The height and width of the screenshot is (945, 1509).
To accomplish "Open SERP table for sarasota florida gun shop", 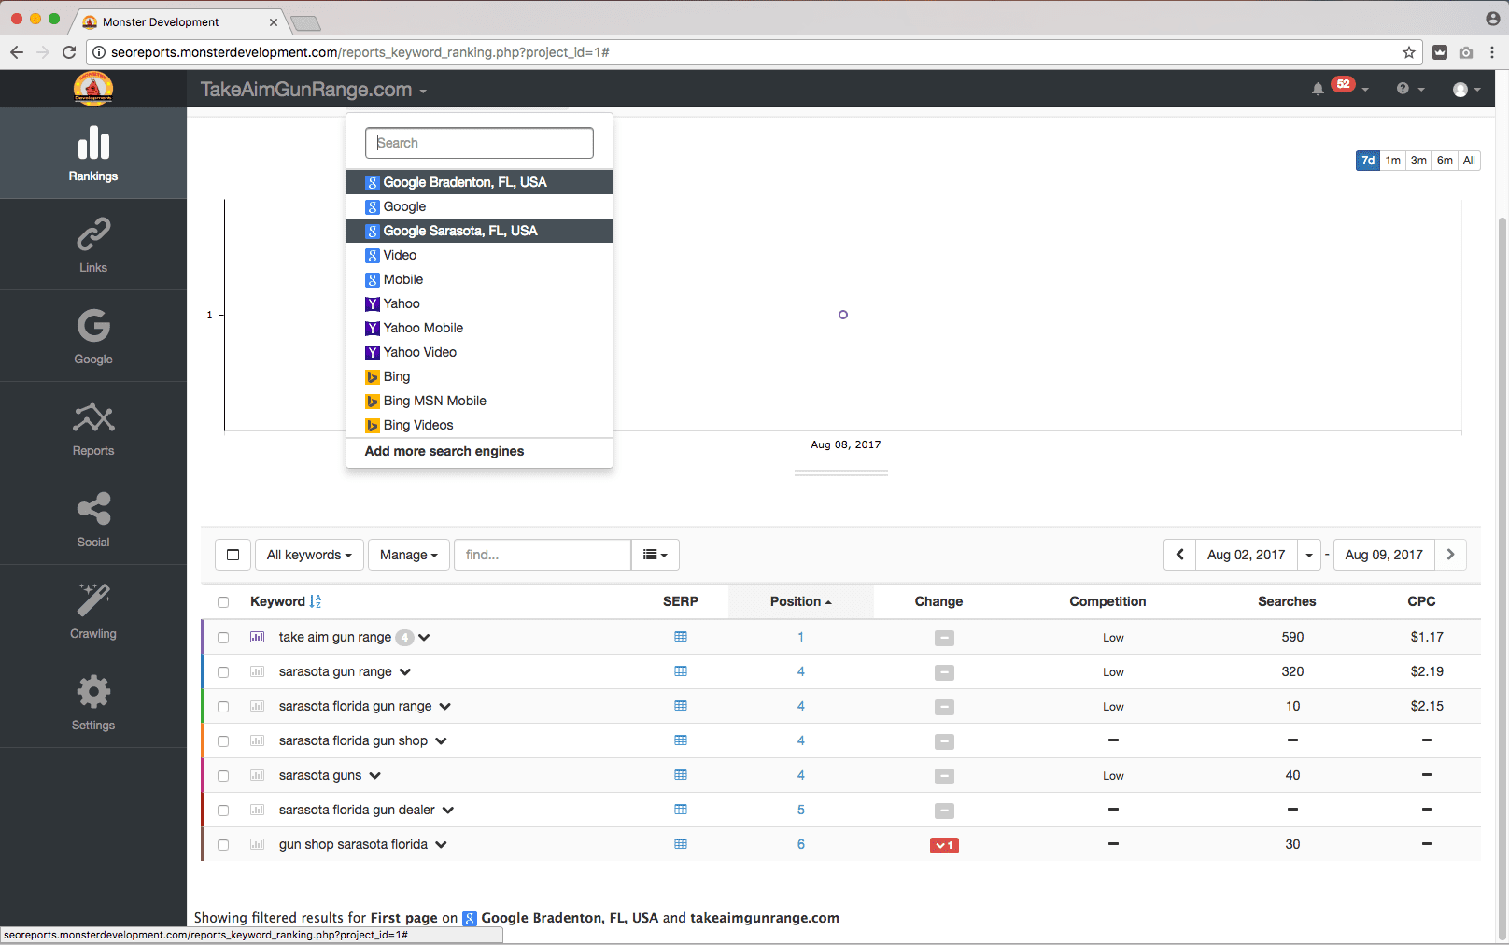I will [681, 740].
